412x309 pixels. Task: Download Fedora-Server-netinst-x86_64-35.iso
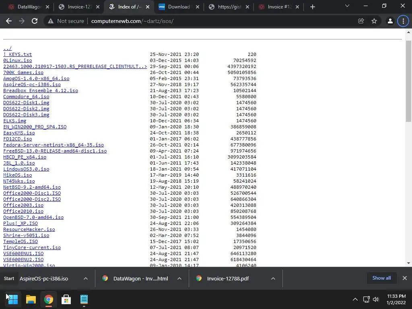[54, 145]
